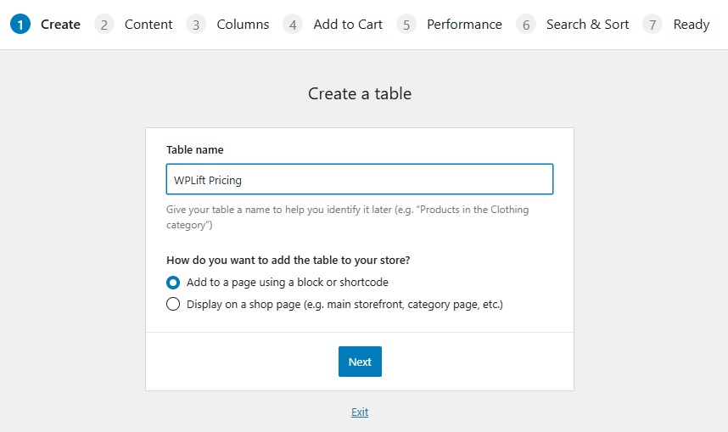
Task: Jump to the Ready step label
Action: [x=691, y=25]
